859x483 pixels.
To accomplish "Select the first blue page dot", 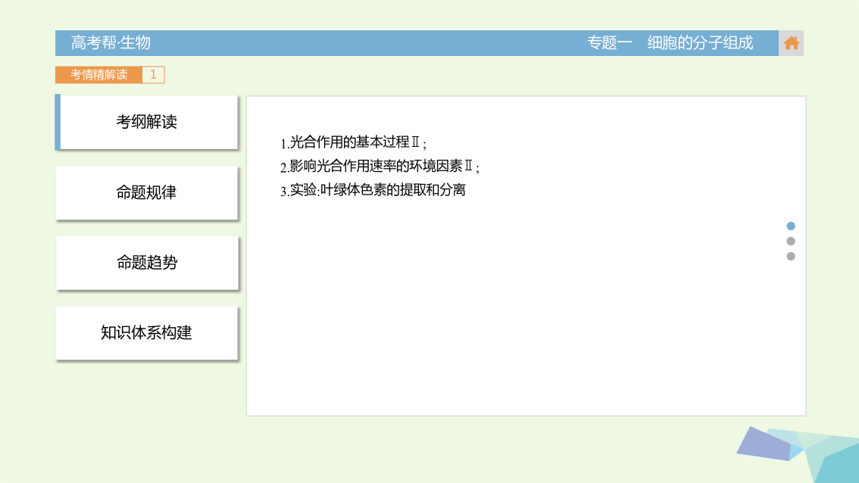I will click(791, 226).
